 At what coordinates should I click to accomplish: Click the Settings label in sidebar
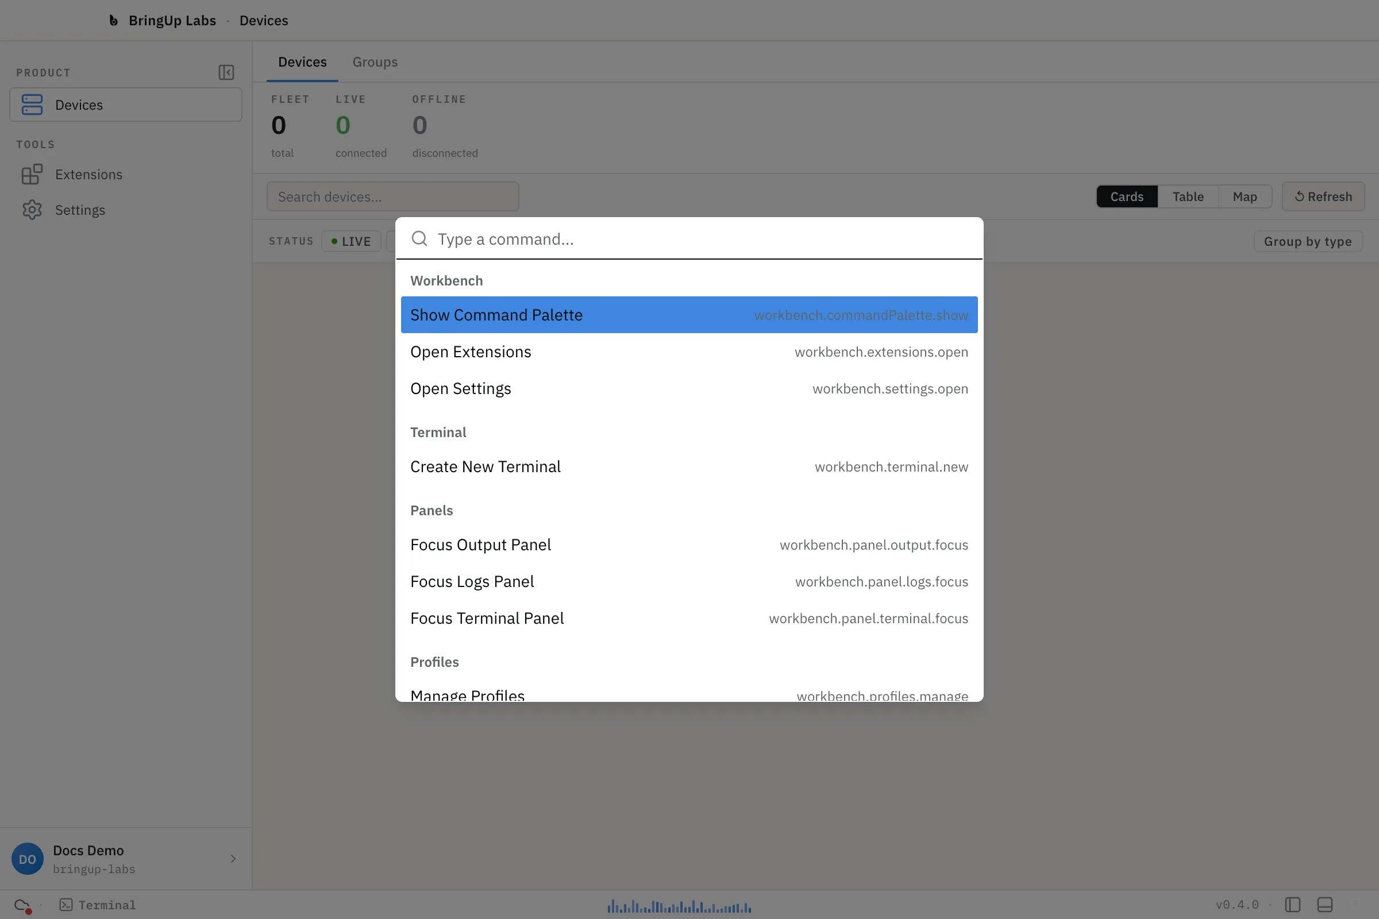[80, 210]
